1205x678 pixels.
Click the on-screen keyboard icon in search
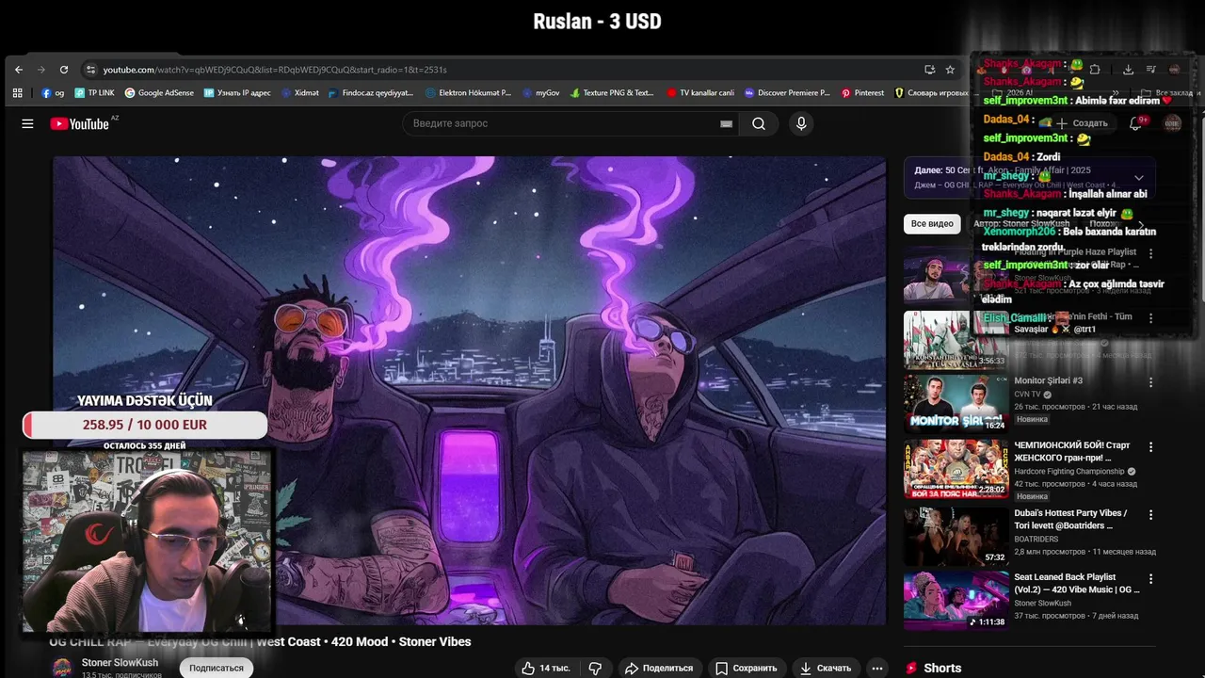[727, 123]
